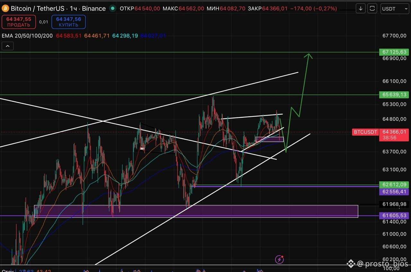Click the 60 600,00 price scale tick
The width and height of the screenshot is (411, 272).
click(395, 246)
